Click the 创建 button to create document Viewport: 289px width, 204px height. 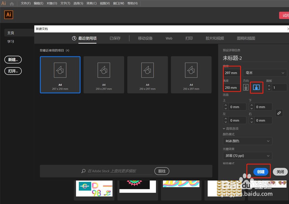pyautogui.click(x=260, y=172)
